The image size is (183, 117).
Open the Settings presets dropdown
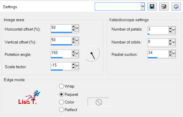(x=143, y=6)
